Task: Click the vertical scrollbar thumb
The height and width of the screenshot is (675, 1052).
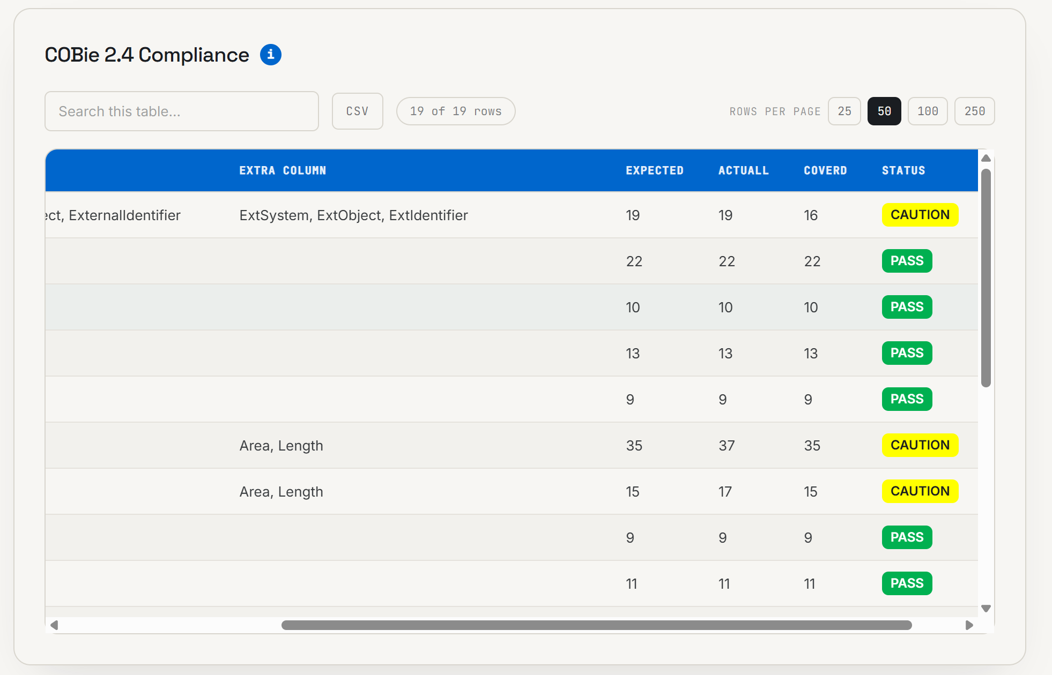Action: click(x=986, y=278)
